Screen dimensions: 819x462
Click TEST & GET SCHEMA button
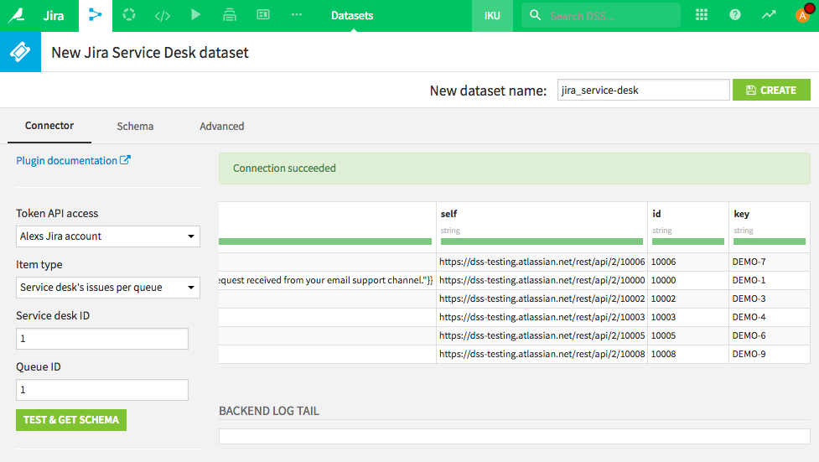pos(71,420)
